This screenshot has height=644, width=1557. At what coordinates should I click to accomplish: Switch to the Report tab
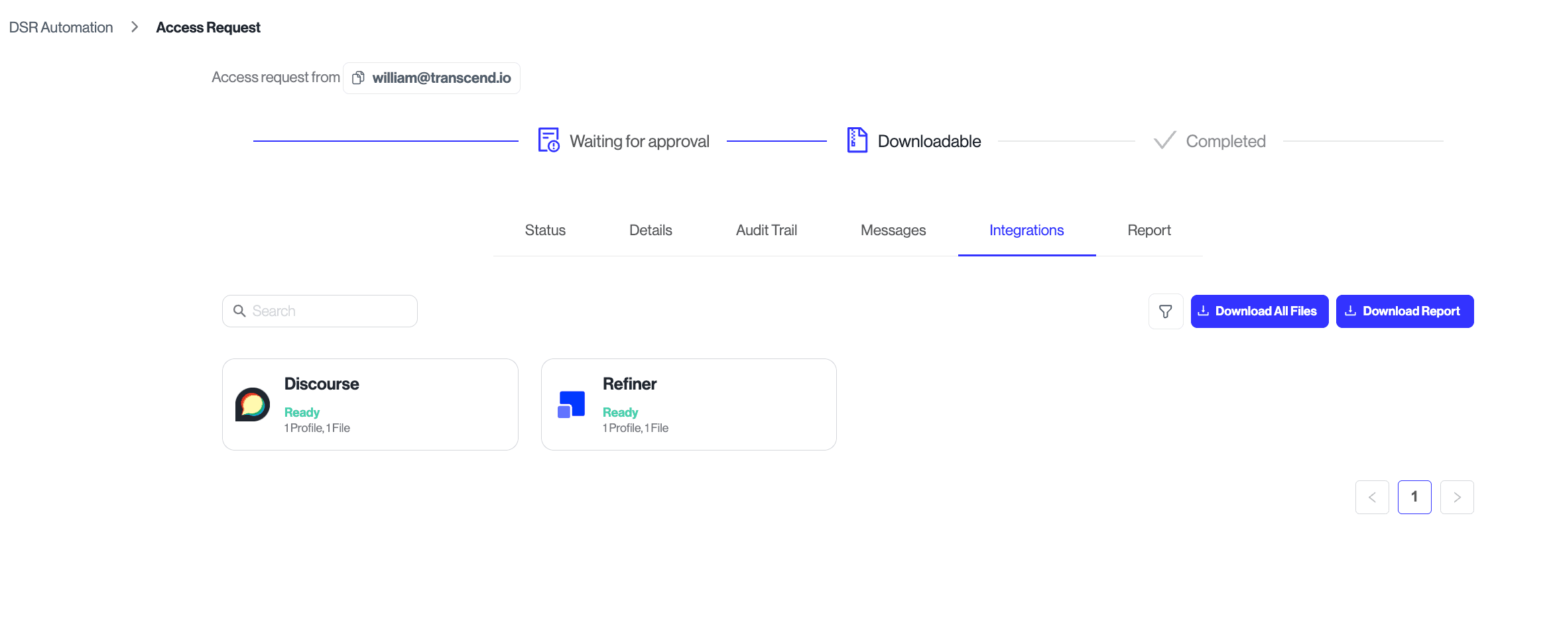point(1149,230)
